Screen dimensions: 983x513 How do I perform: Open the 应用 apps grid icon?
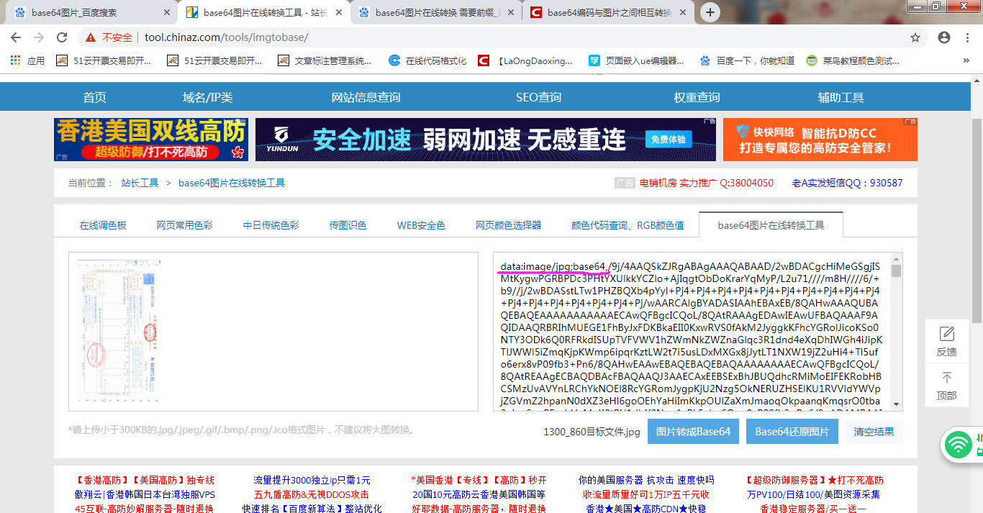[x=14, y=60]
